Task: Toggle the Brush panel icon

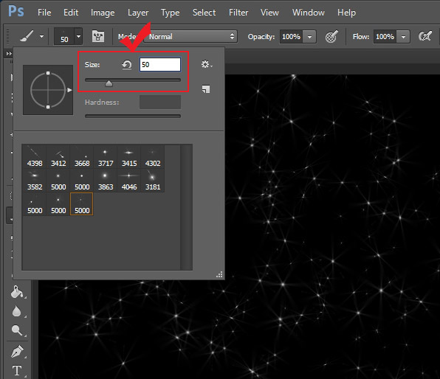Action: (x=98, y=36)
